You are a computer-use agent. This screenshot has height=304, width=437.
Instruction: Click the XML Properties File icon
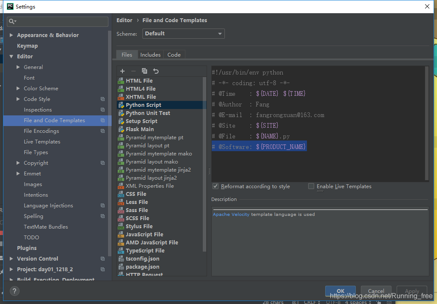coord(121,186)
